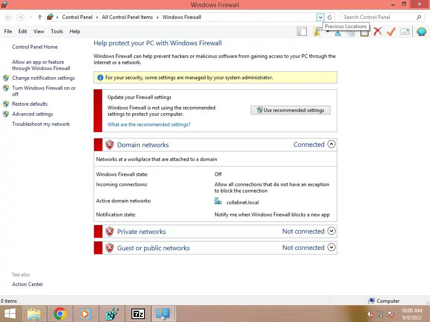
Task: Open the media player taskbar icon
Action: (86, 314)
